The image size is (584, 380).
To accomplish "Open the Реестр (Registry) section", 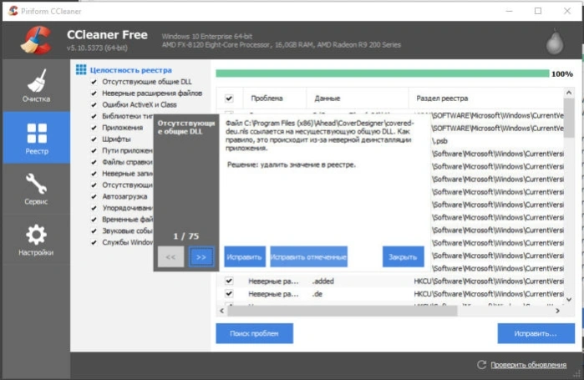I will point(36,138).
